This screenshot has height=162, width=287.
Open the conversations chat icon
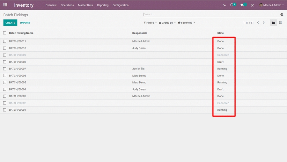tap(242, 5)
